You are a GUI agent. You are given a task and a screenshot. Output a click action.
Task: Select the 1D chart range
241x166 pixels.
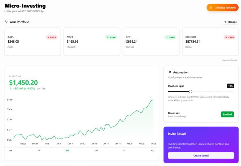(x=10, y=151)
